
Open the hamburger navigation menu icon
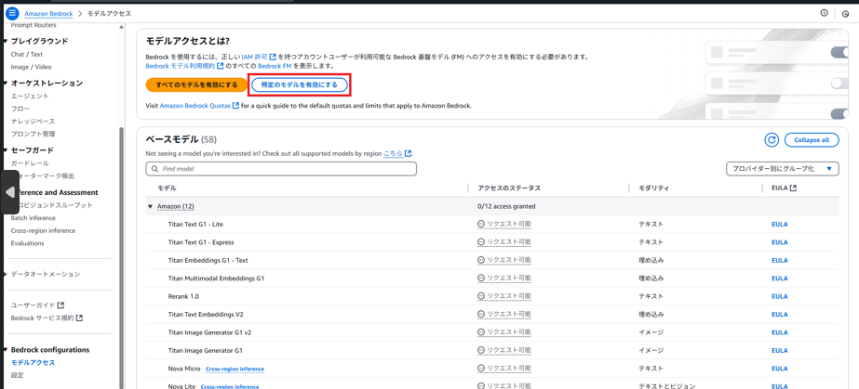12,13
